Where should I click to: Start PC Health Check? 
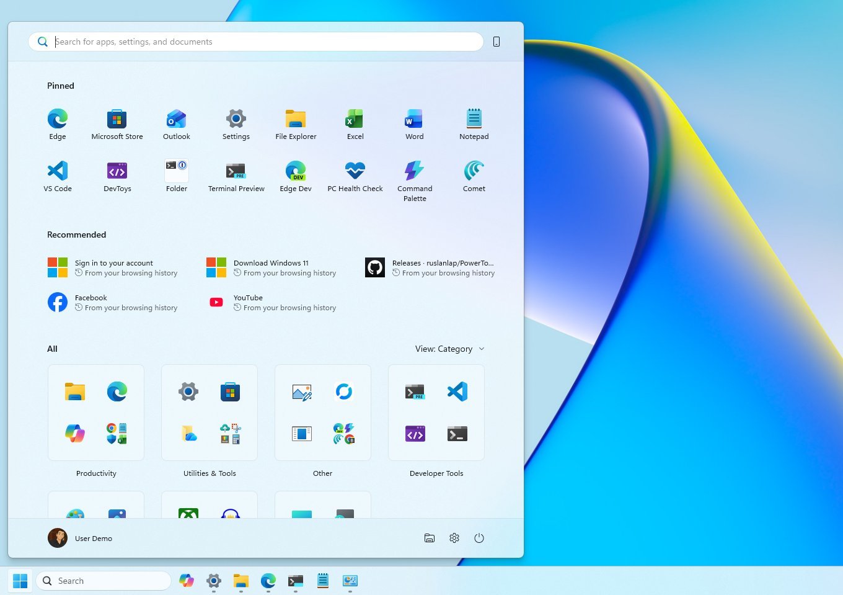[355, 174]
